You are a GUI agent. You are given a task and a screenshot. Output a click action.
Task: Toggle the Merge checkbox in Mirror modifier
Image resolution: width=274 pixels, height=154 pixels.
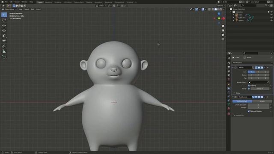[x=249, y=89]
